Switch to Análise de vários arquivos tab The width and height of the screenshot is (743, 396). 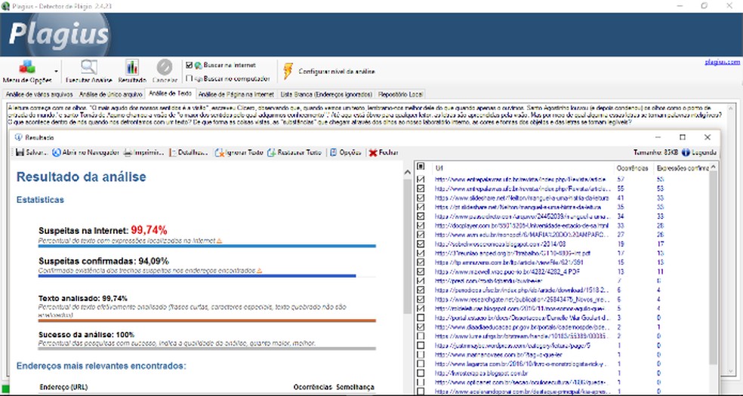pyautogui.click(x=39, y=94)
